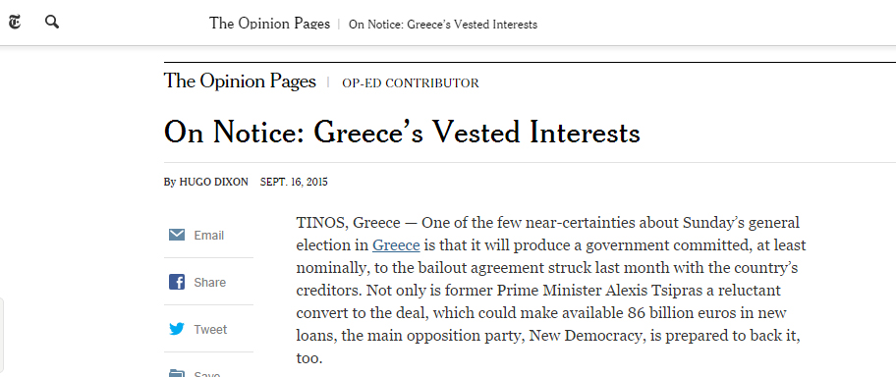Click the partially visible Save label

[207, 374]
